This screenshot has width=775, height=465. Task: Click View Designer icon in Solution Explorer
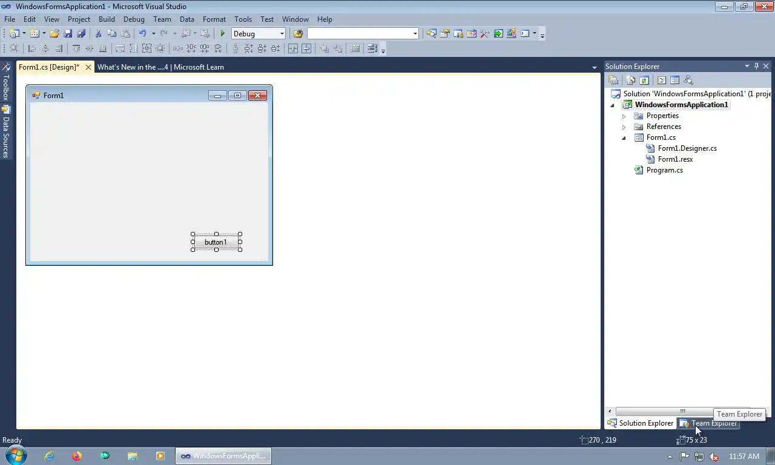pyautogui.click(x=675, y=80)
